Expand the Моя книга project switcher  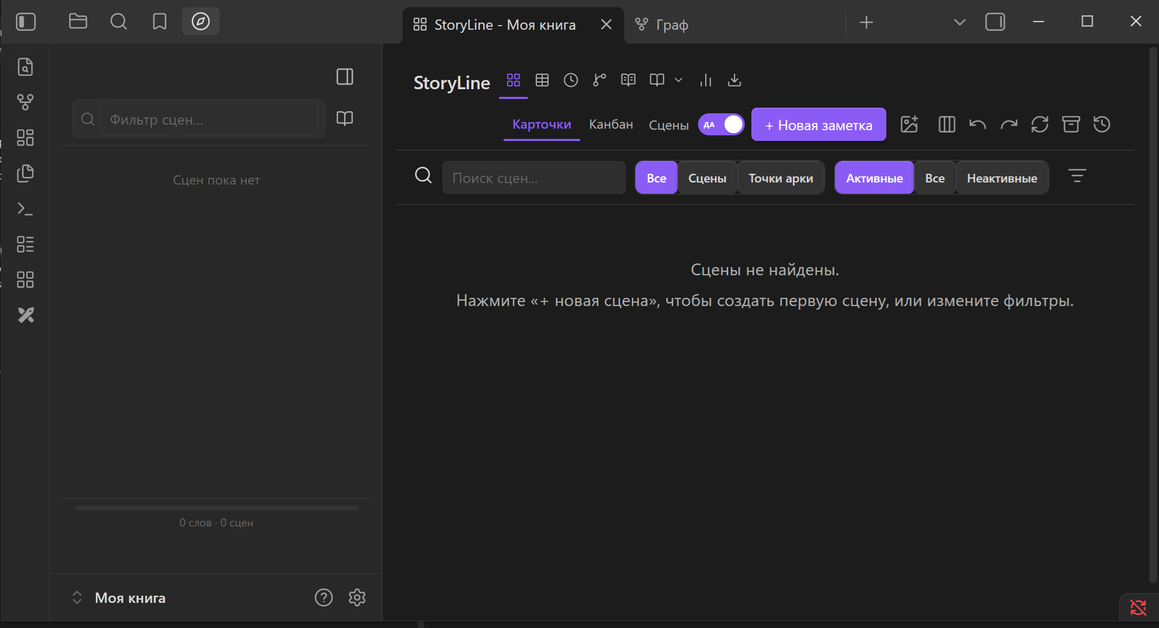tap(77, 598)
